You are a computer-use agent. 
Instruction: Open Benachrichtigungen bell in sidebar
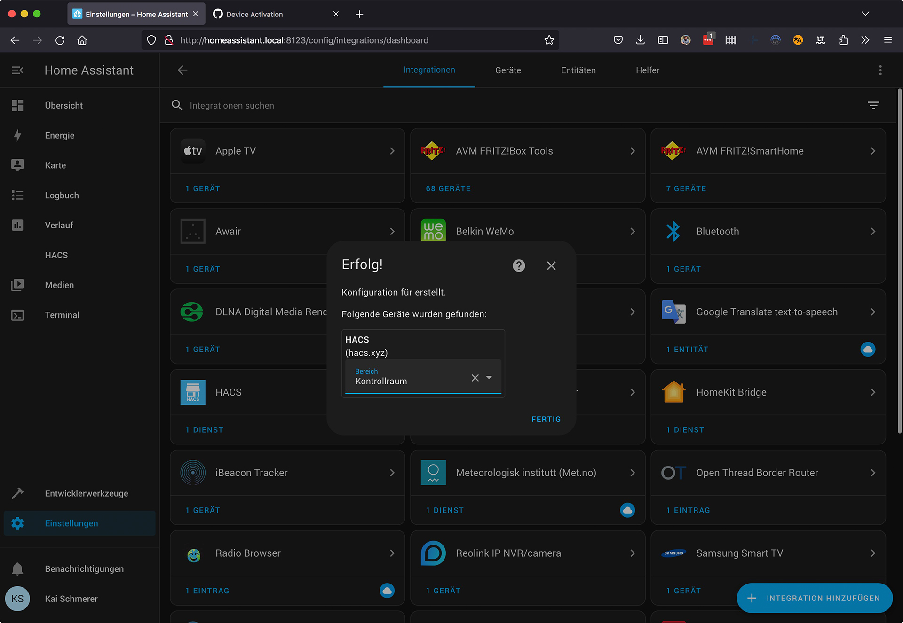click(x=17, y=569)
